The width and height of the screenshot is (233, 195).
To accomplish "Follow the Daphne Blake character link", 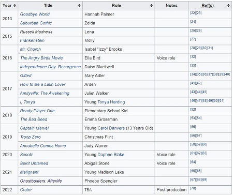I will pyautogui.click(x=111, y=155).
